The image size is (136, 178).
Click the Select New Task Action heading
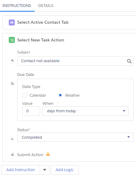click(41, 40)
